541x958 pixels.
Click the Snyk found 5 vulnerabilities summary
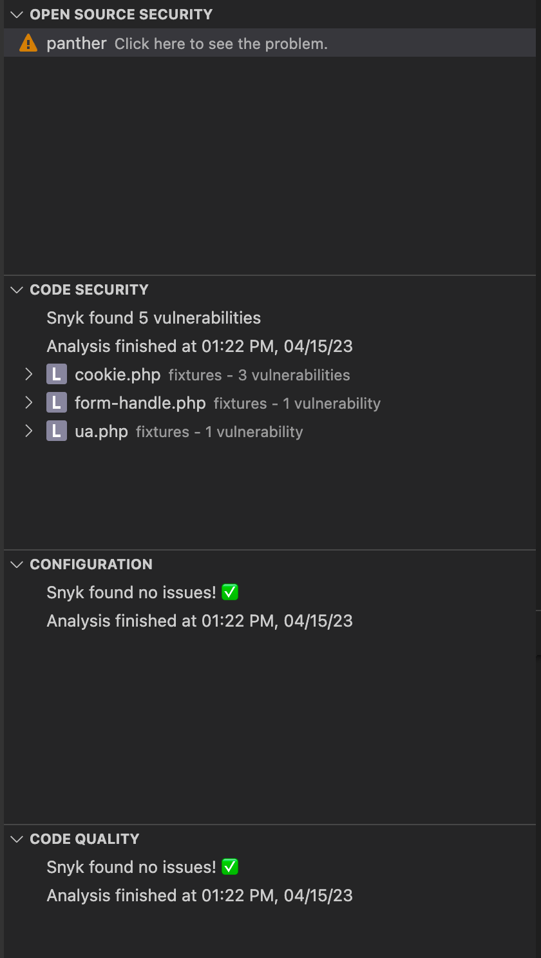pos(153,317)
